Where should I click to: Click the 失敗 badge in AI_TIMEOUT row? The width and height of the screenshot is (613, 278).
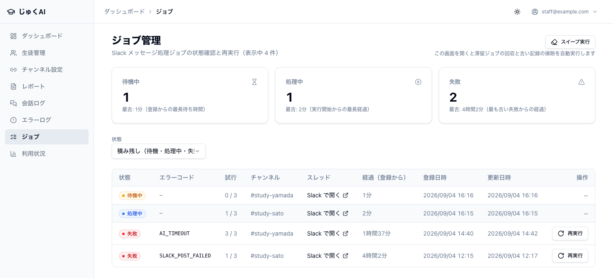pyautogui.click(x=130, y=233)
